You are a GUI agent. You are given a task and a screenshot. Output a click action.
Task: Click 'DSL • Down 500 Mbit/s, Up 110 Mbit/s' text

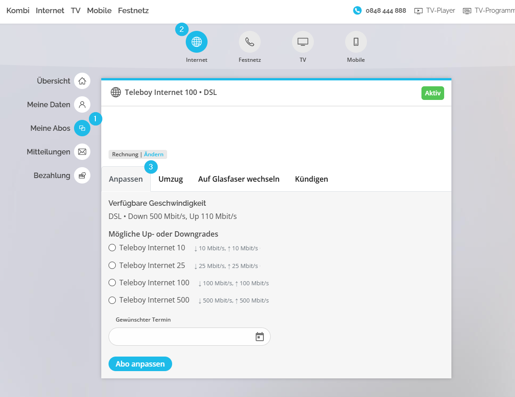point(173,216)
